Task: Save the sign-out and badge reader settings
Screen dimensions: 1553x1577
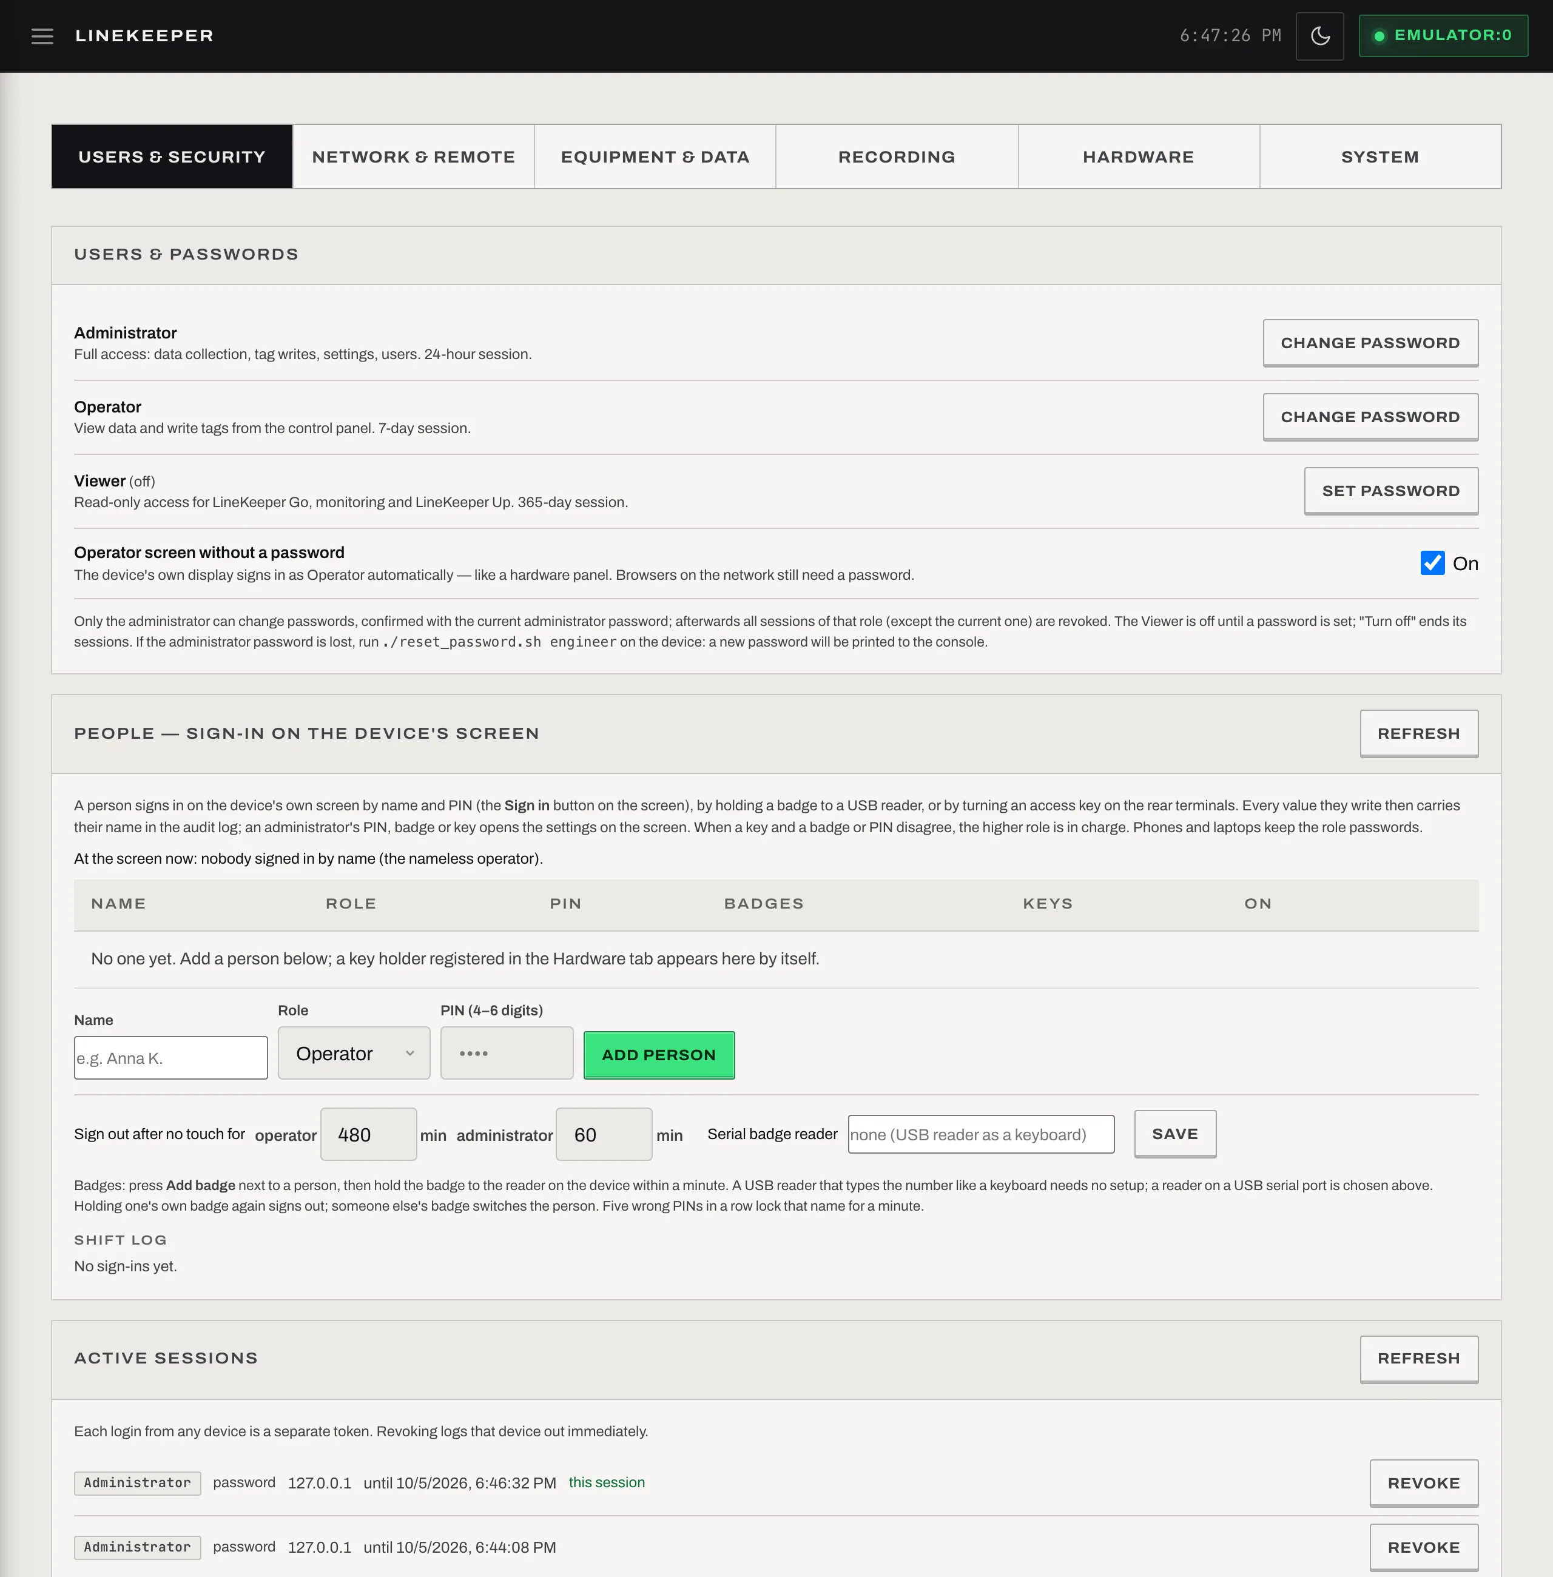Action: pos(1174,1134)
